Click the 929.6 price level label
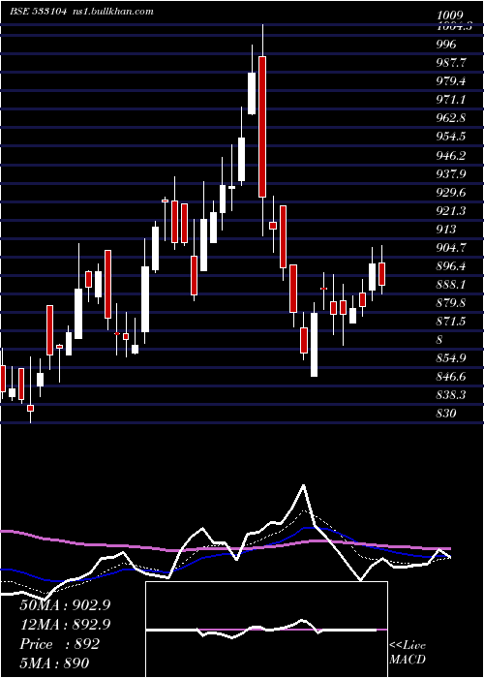This screenshot has width=484, height=678. 452,193
